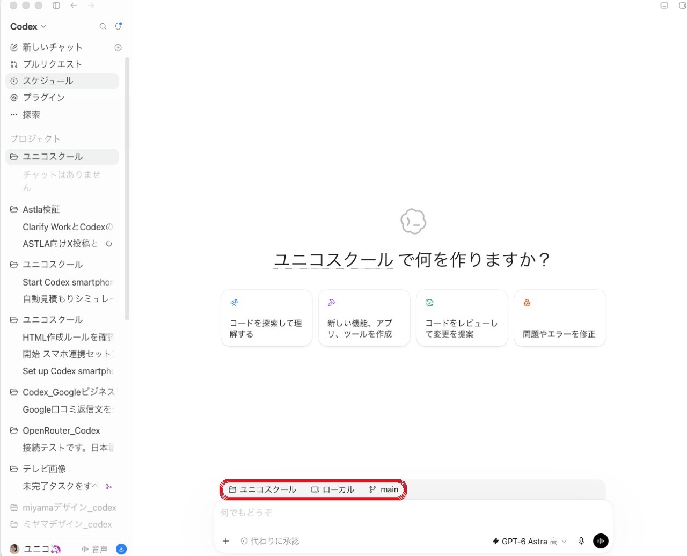Choose the 新しい機能、アプリ、ツールを作成 card
This screenshot has height=556, width=687.
pyautogui.click(x=364, y=318)
